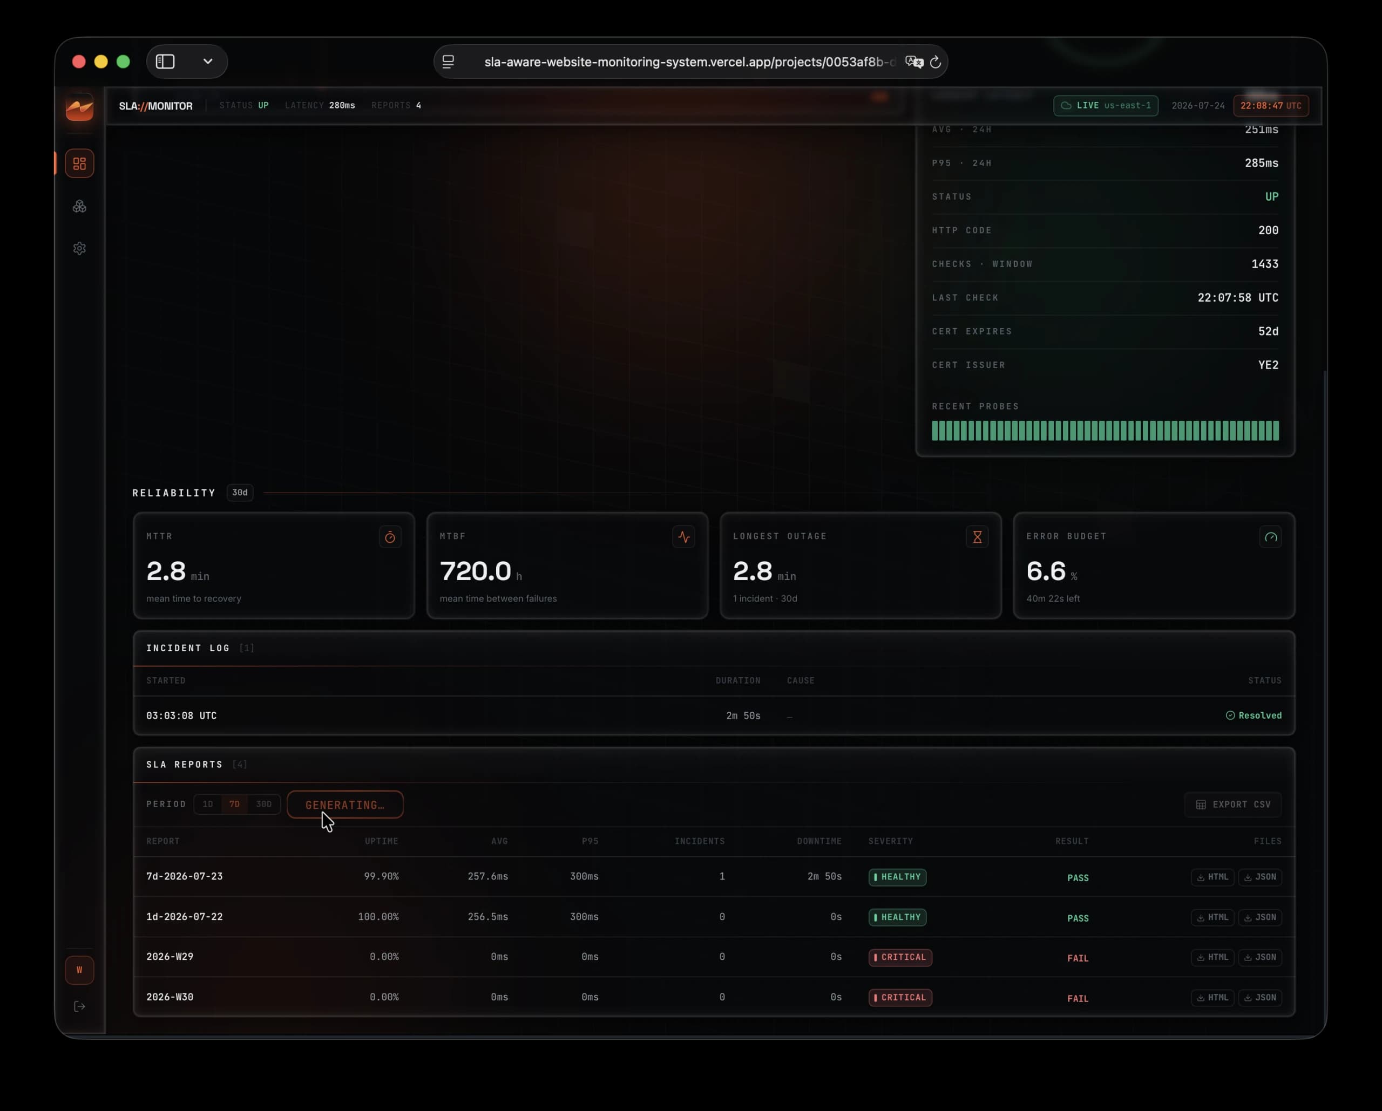The image size is (1382, 1111).
Task: Click the Error Budget gauge icon
Action: click(1270, 537)
